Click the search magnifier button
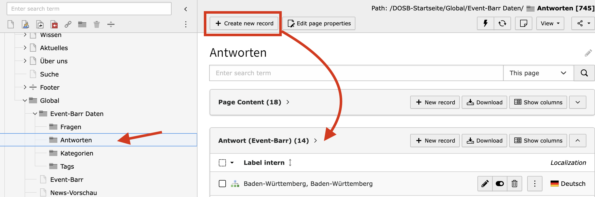The image size is (595, 197). tap(584, 73)
